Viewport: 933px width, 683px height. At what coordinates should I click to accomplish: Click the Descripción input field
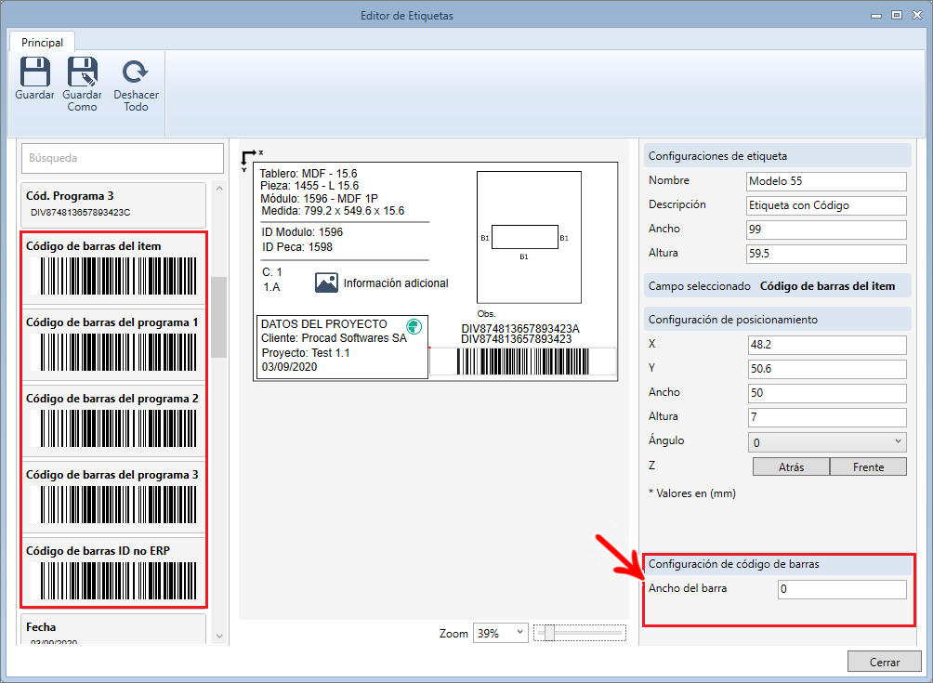pos(826,206)
